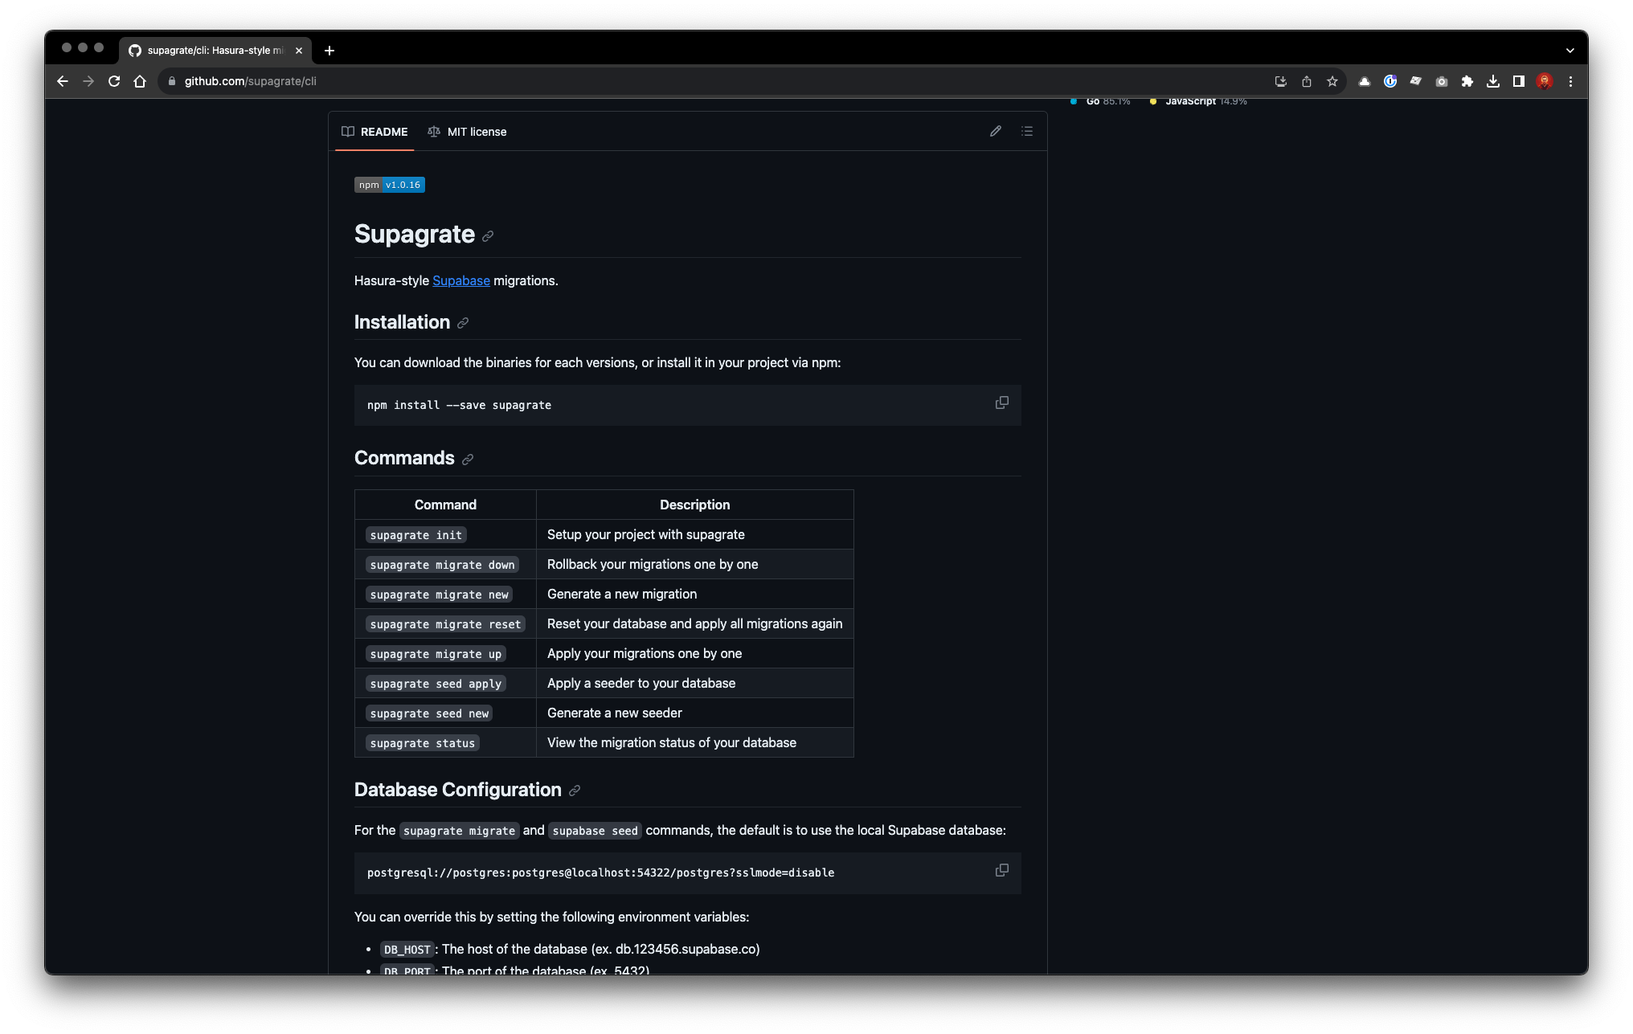Click the 'npm install --save supagrate' code
Viewport: 1633px width, 1034px height.
tap(459, 405)
